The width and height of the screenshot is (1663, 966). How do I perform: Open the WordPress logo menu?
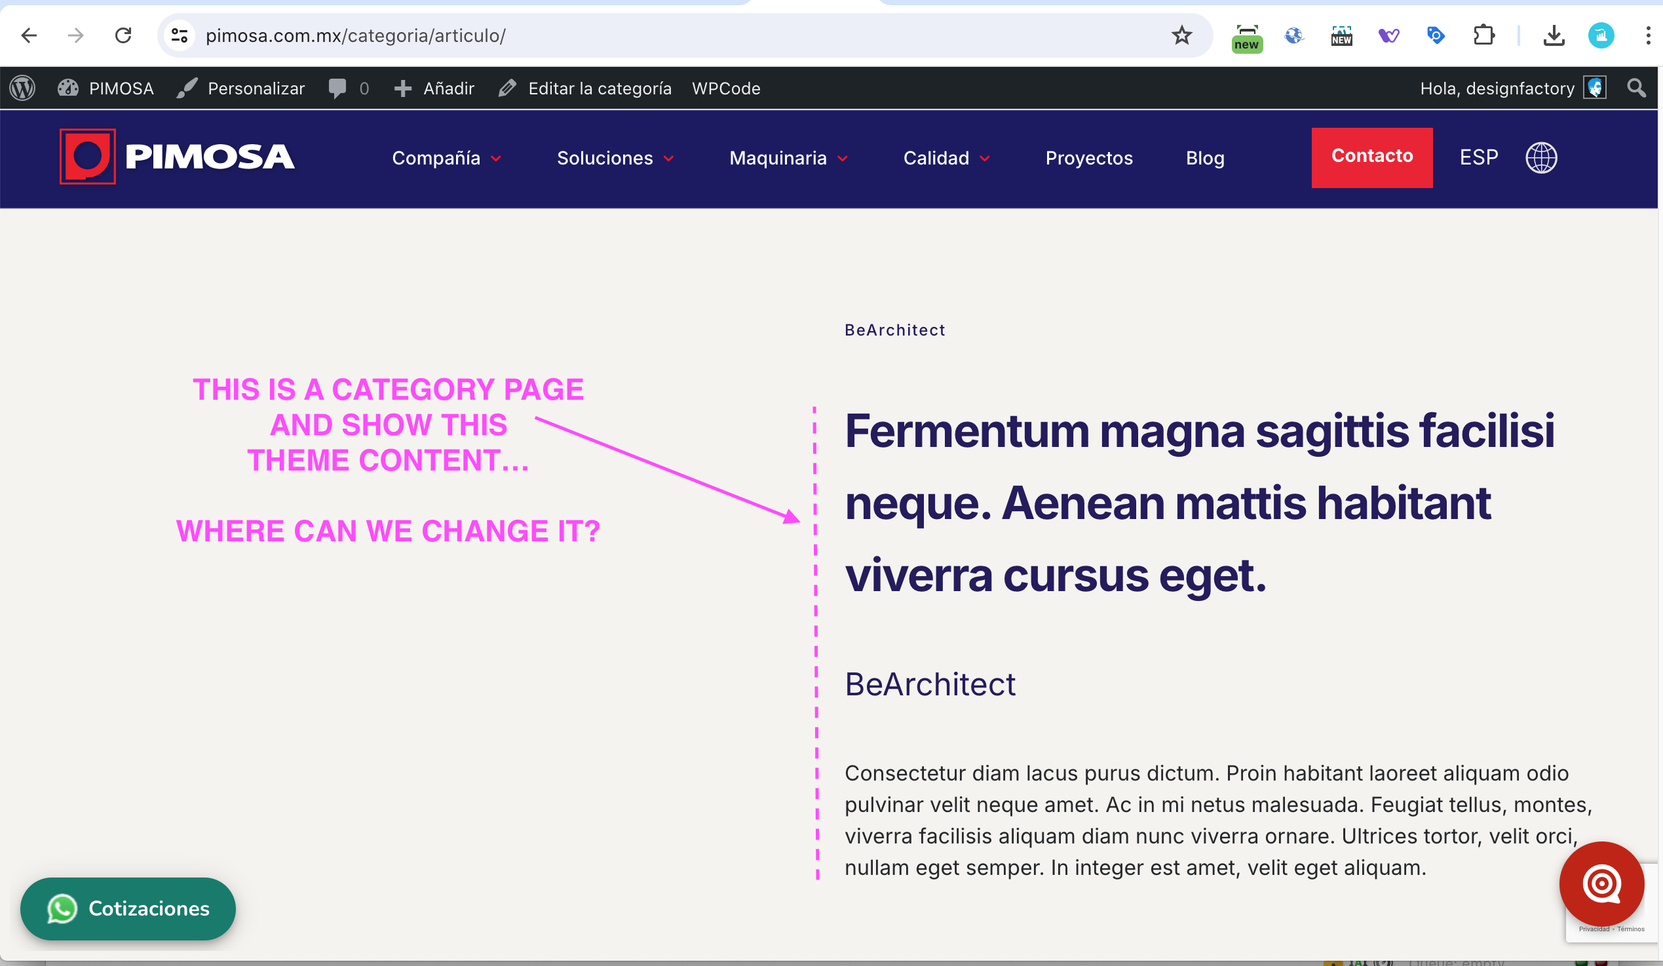click(x=22, y=88)
